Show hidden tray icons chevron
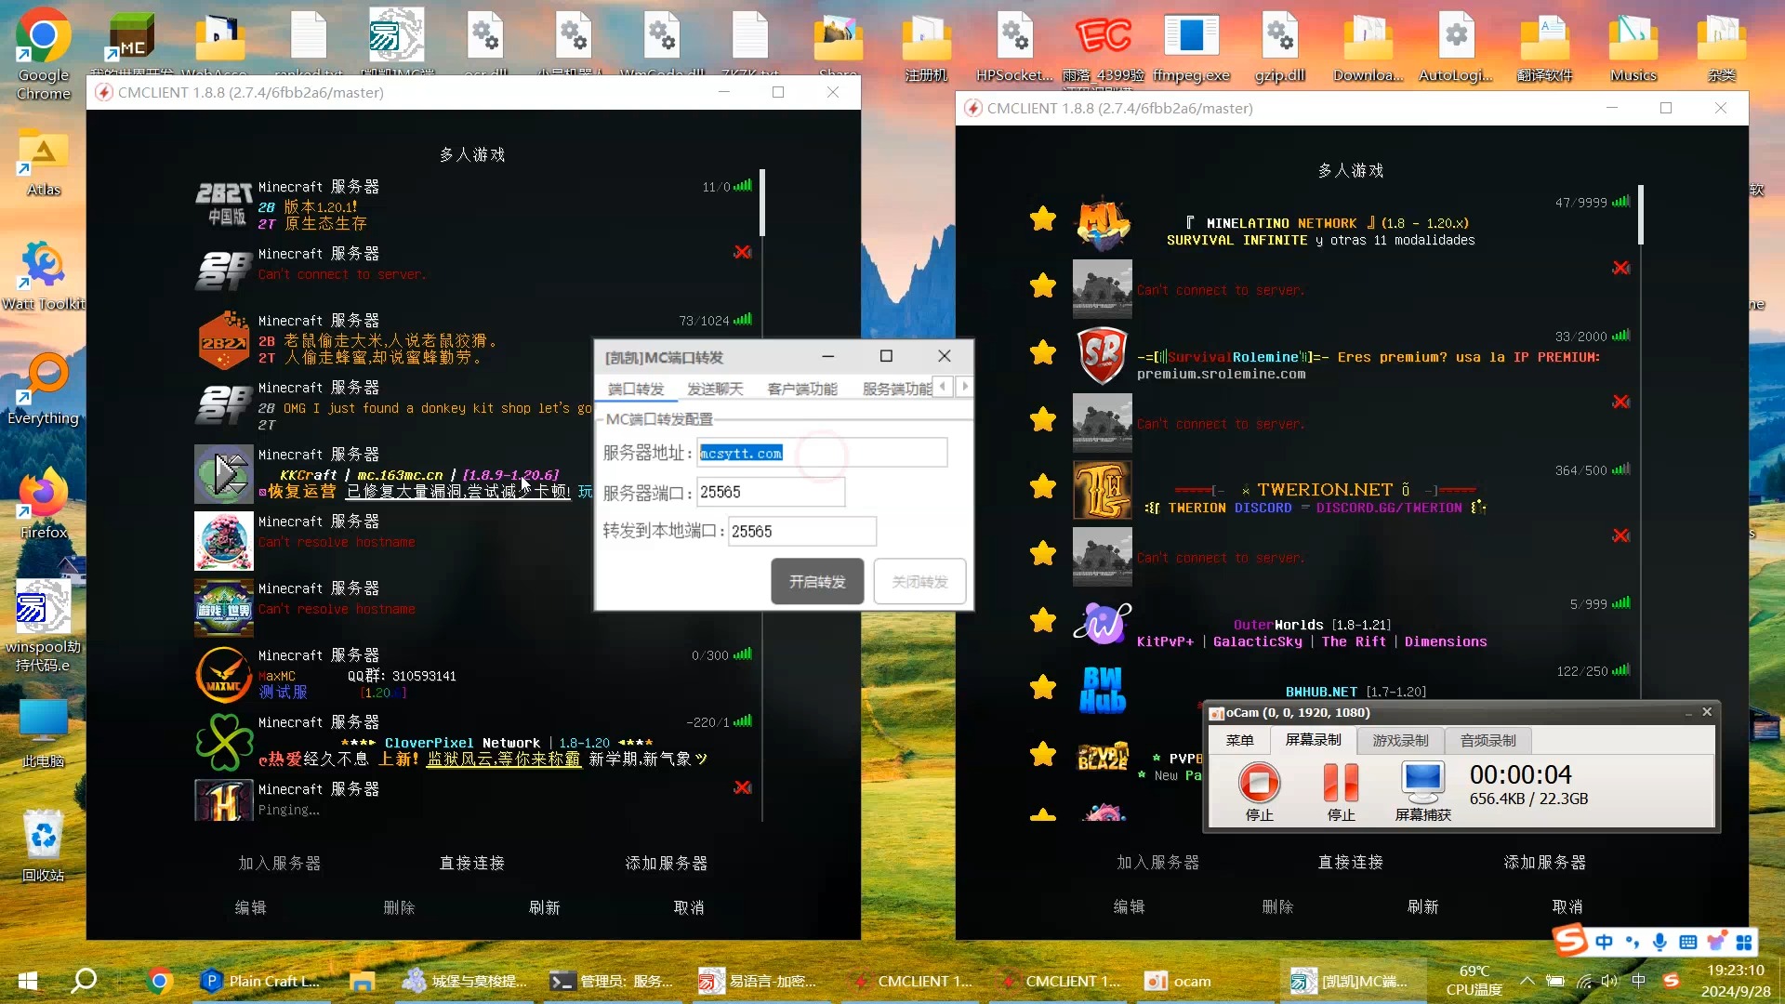1785x1004 pixels. click(x=1527, y=981)
